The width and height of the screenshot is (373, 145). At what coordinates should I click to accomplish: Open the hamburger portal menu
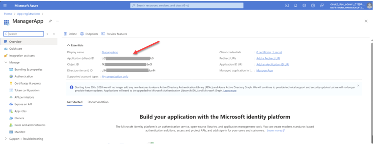coord(5,6)
